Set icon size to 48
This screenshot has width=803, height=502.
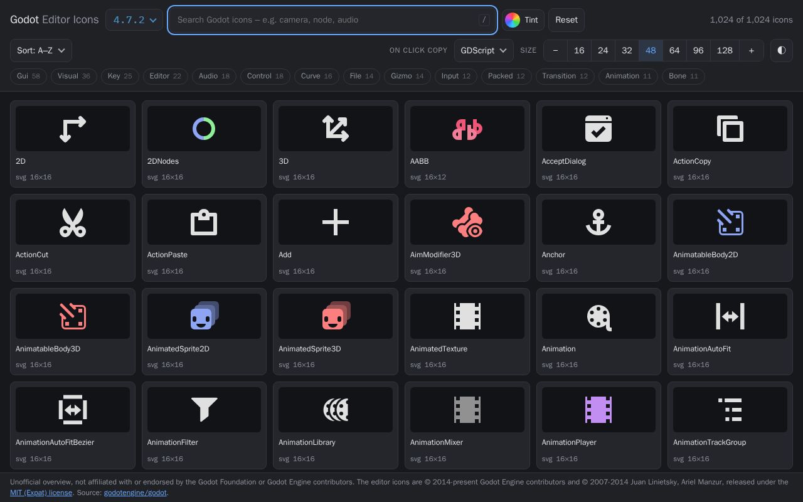(651, 50)
